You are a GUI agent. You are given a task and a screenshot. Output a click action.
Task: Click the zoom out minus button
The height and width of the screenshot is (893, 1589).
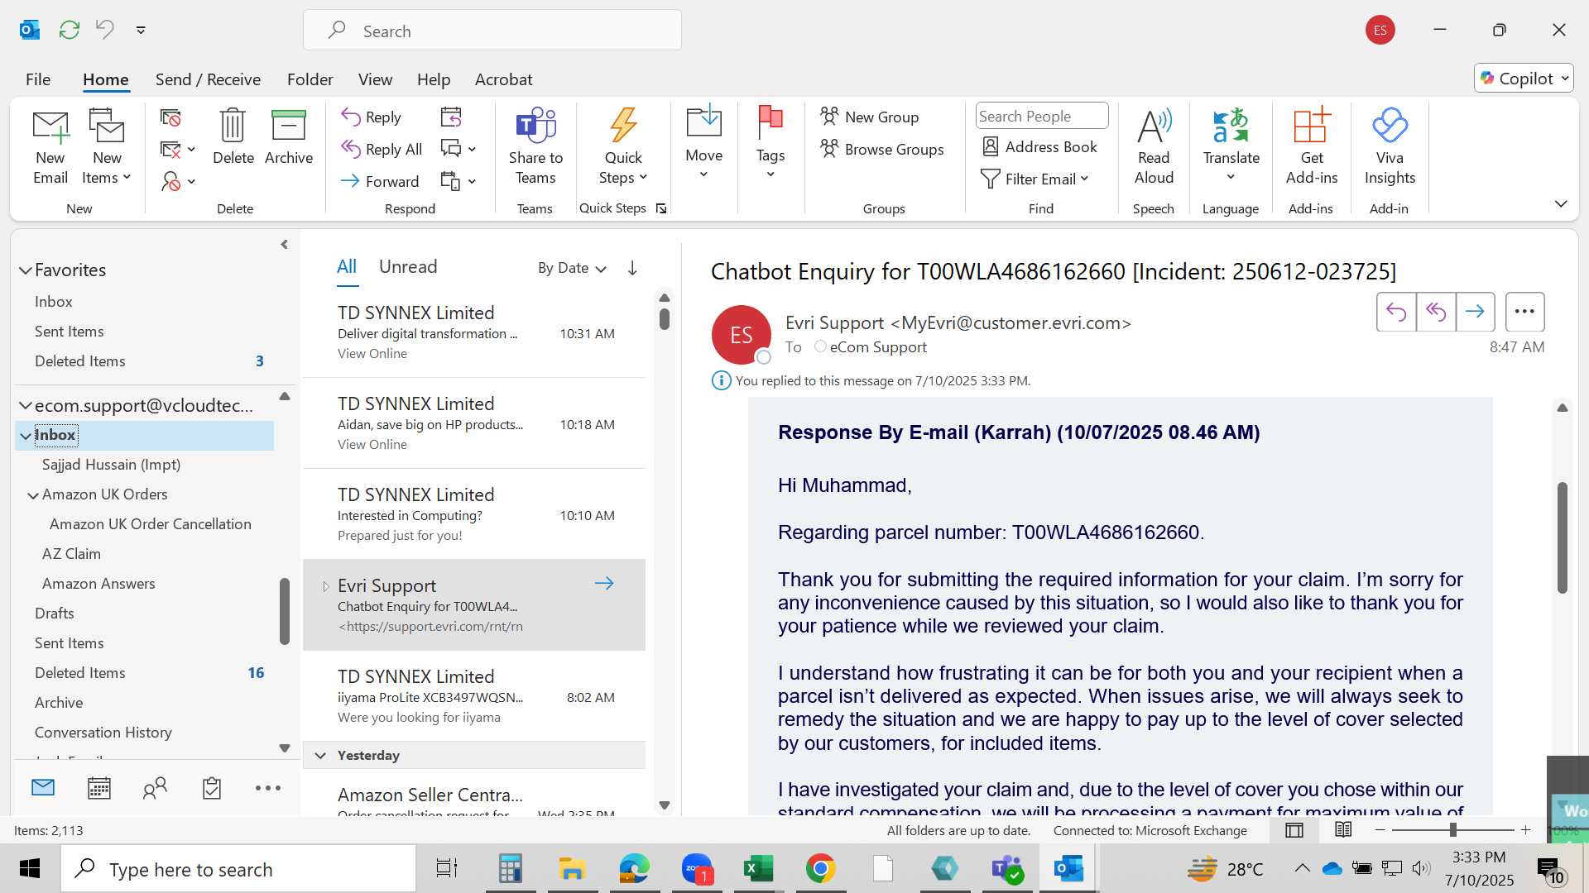pos(1380,830)
